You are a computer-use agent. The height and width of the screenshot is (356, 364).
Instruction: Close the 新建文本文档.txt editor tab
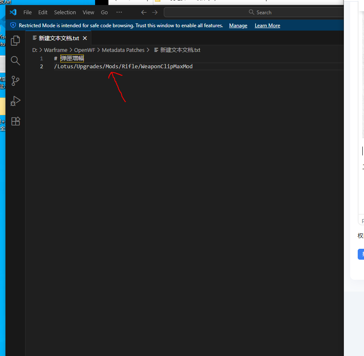pyautogui.click(x=85, y=38)
